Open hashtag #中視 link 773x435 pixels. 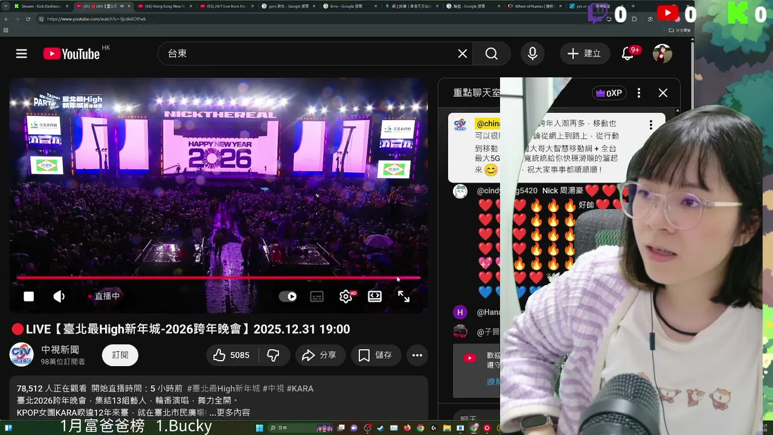[x=274, y=388]
